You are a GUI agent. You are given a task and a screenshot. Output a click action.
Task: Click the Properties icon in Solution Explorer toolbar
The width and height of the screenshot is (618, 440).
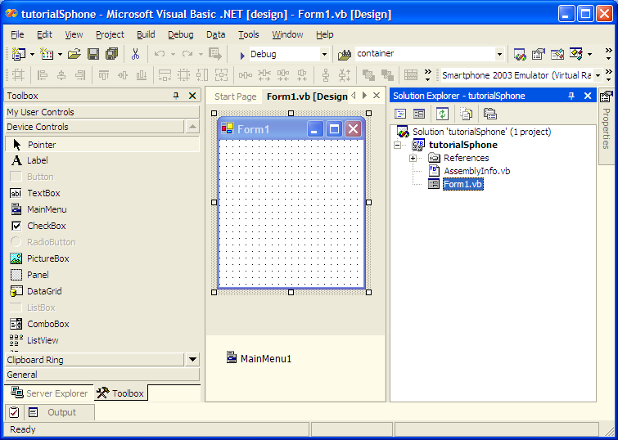click(x=490, y=114)
